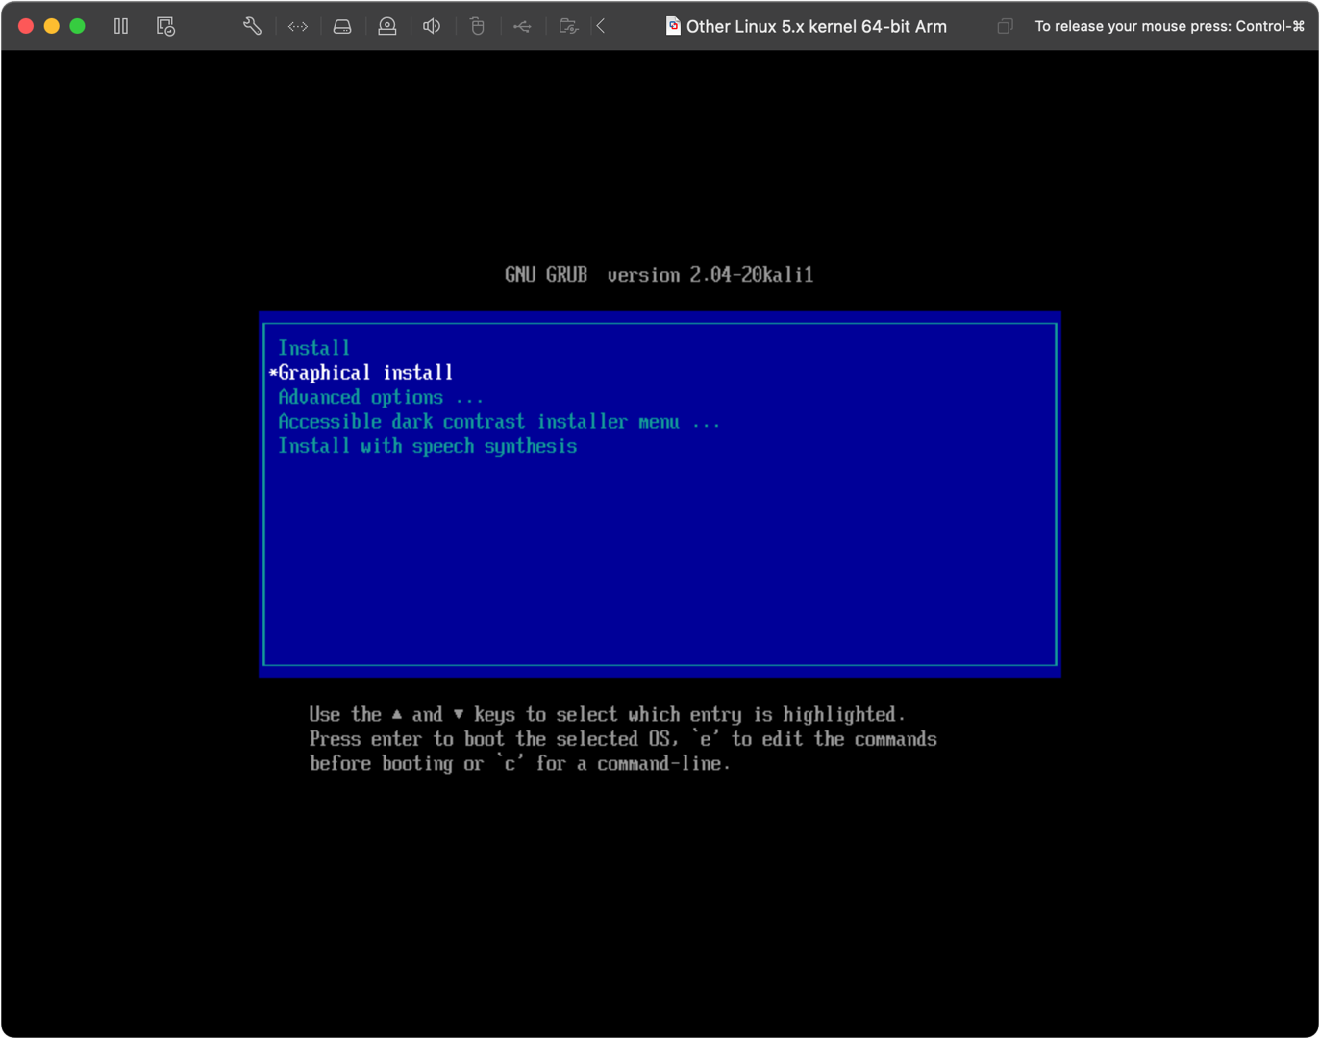1320x1039 pixels.
Task: Click the GNU GRUB version header text
Action: click(660, 275)
